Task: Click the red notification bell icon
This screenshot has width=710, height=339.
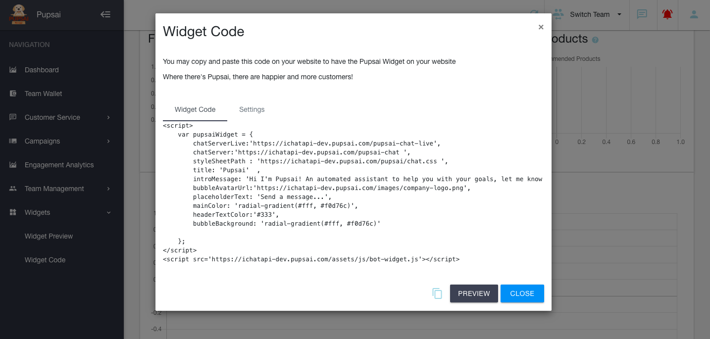Action: [667, 14]
